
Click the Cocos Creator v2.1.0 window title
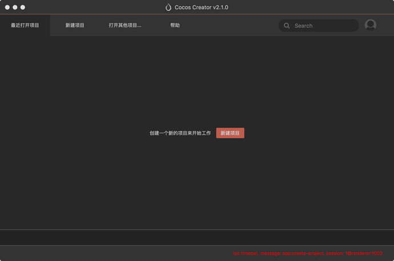coord(202,7)
